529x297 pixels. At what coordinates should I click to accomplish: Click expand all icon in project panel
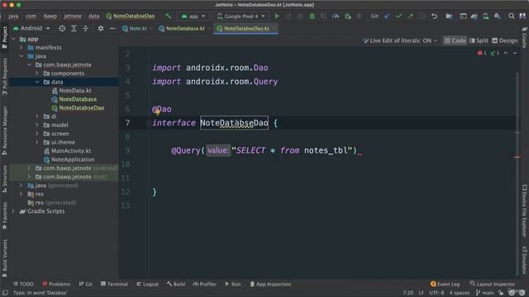74,29
